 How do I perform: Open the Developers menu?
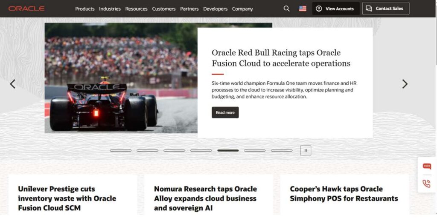tap(216, 9)
